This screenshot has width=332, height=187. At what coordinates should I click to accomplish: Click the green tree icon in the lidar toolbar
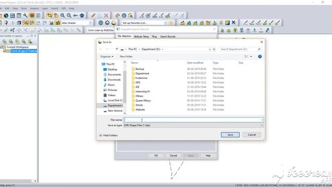pos(235,30)
